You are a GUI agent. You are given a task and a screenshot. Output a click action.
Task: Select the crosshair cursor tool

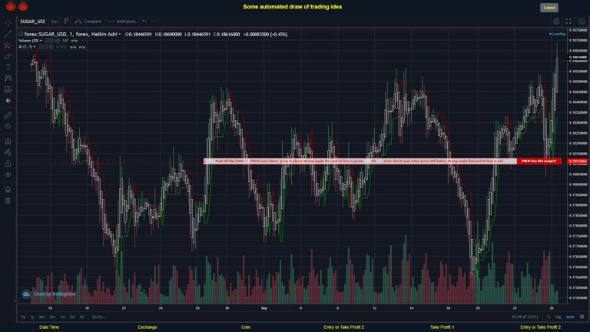click(8, 23)
